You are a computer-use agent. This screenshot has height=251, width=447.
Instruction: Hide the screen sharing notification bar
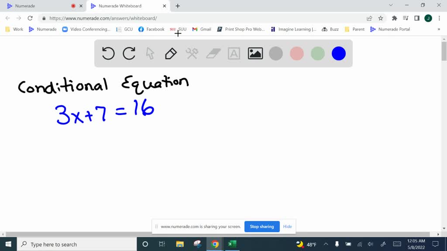(287, 227)
